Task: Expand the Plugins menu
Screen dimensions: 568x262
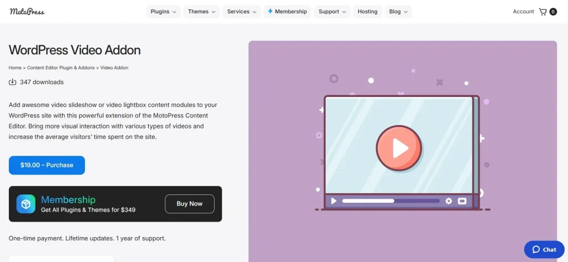Action: (164, 12)
